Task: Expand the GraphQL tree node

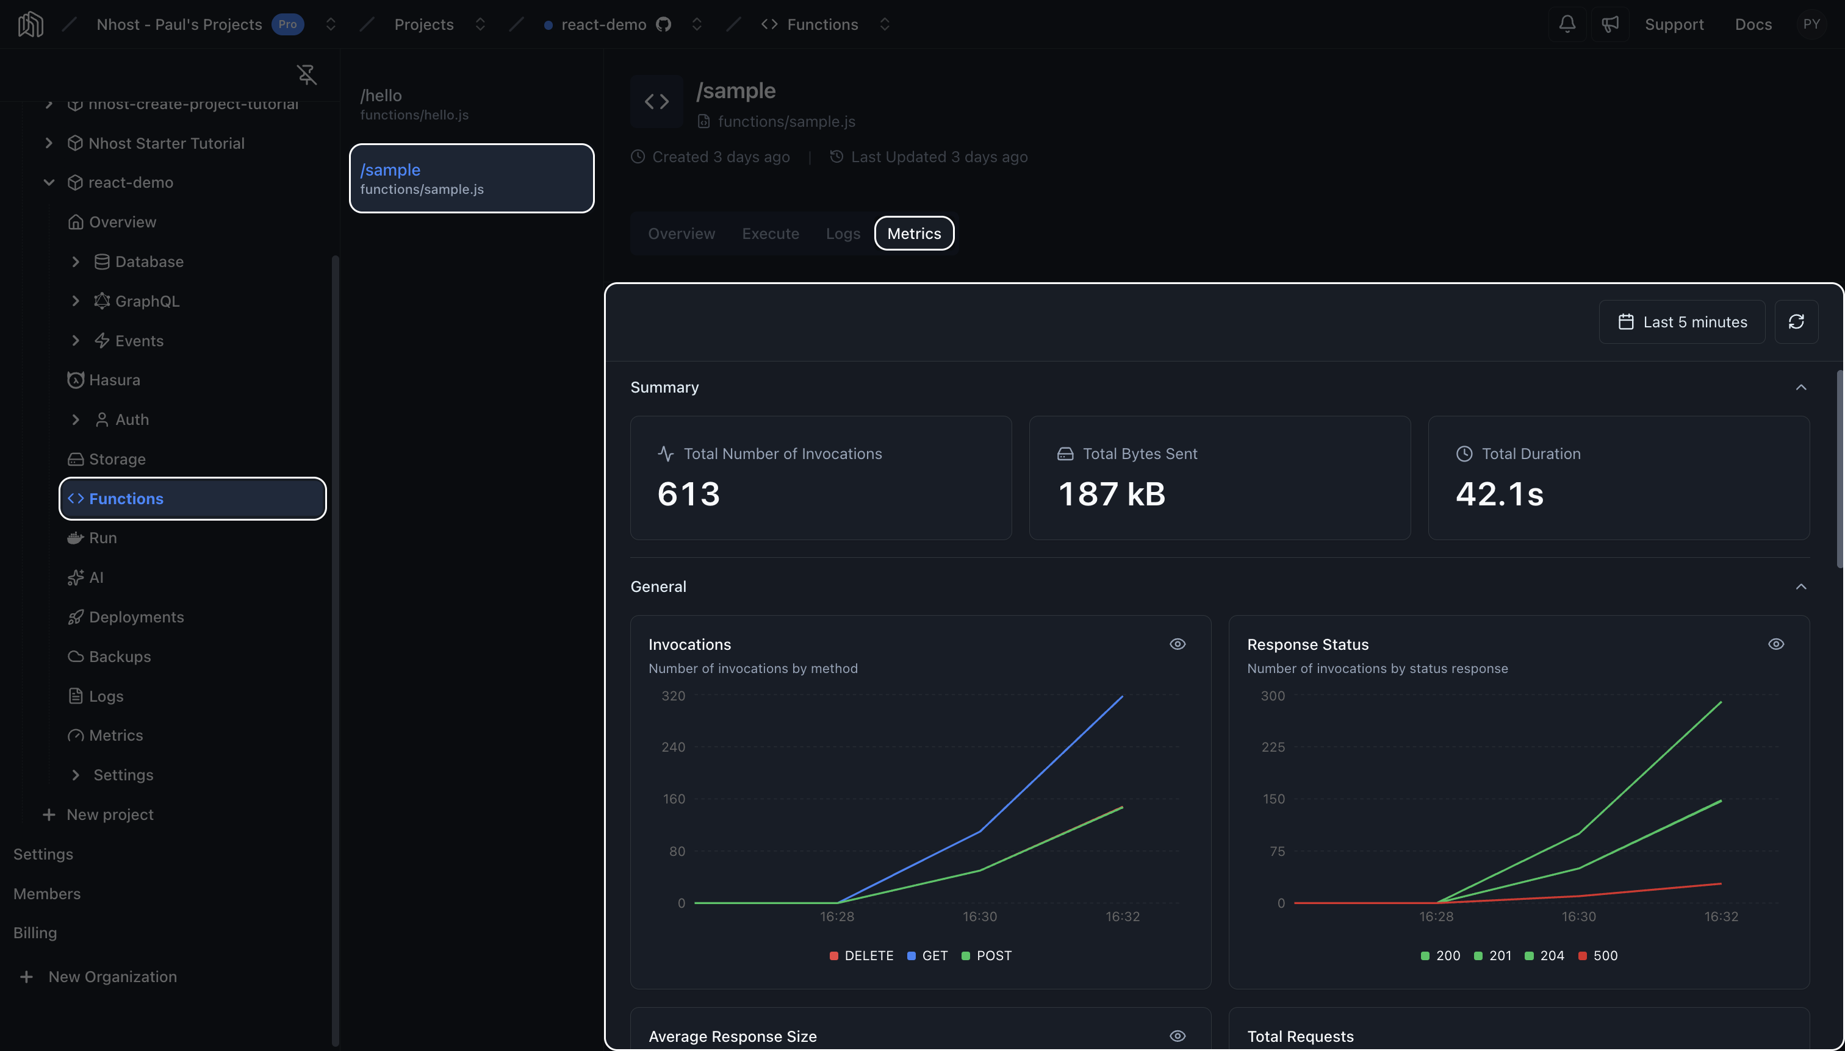Action: 75,301
